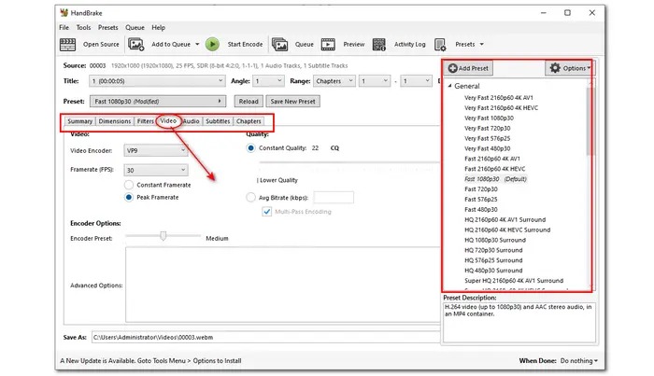
Task: Open the Angle dropdown
Action: tap(268, 81)
